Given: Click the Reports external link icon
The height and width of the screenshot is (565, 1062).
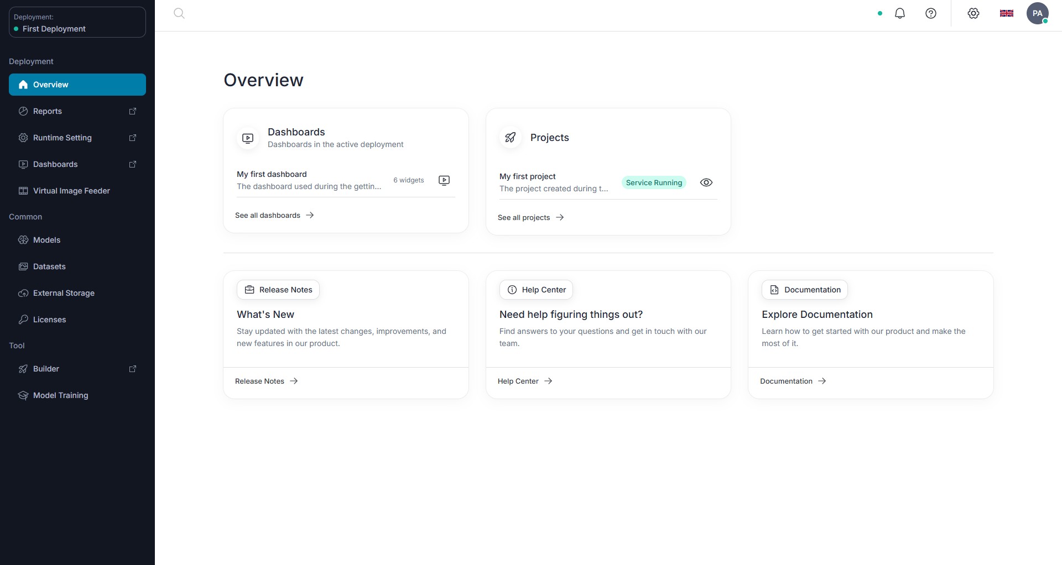Looking at the screenshot, I should click(133, 111).
